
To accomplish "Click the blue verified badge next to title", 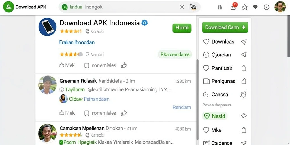I will [144, 23].
